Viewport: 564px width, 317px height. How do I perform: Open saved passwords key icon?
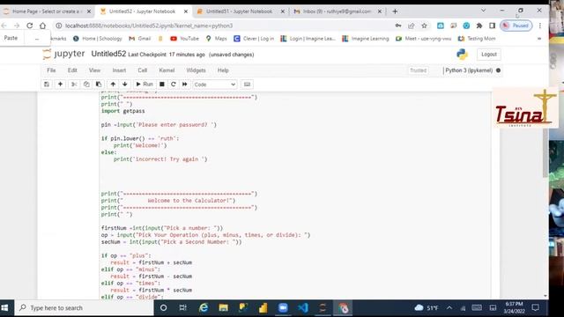pyautogui.click(x=398, y=26)
